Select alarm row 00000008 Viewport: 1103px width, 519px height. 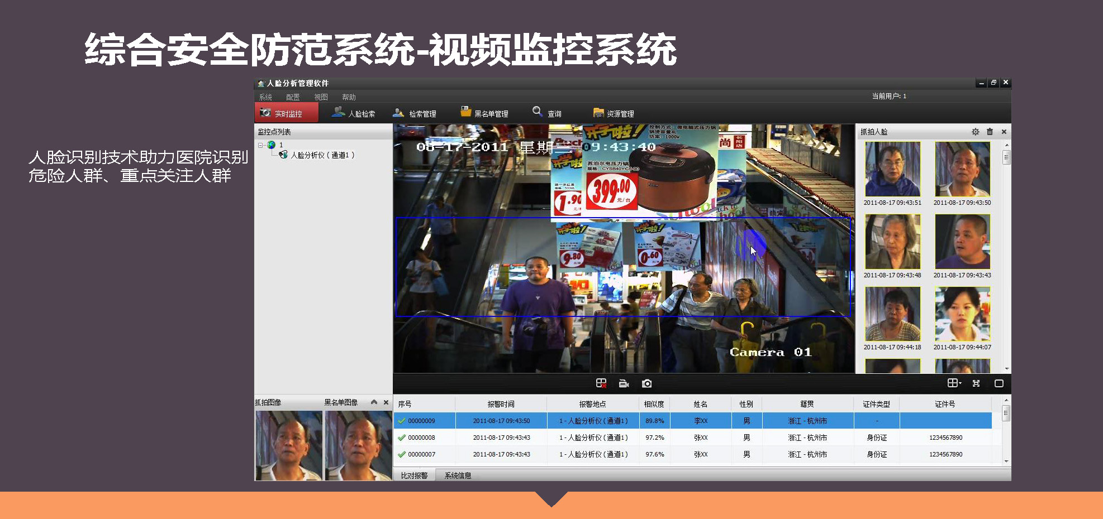pyautogui.click(x=693, y=438)
